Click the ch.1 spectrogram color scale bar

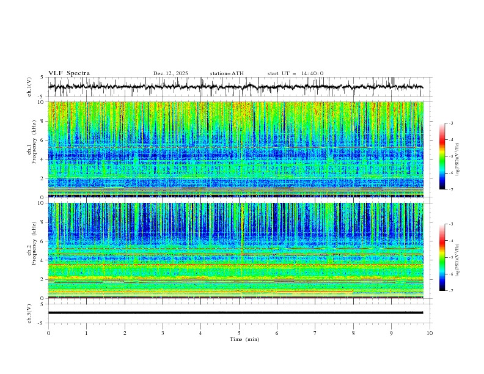click(442, 156)
